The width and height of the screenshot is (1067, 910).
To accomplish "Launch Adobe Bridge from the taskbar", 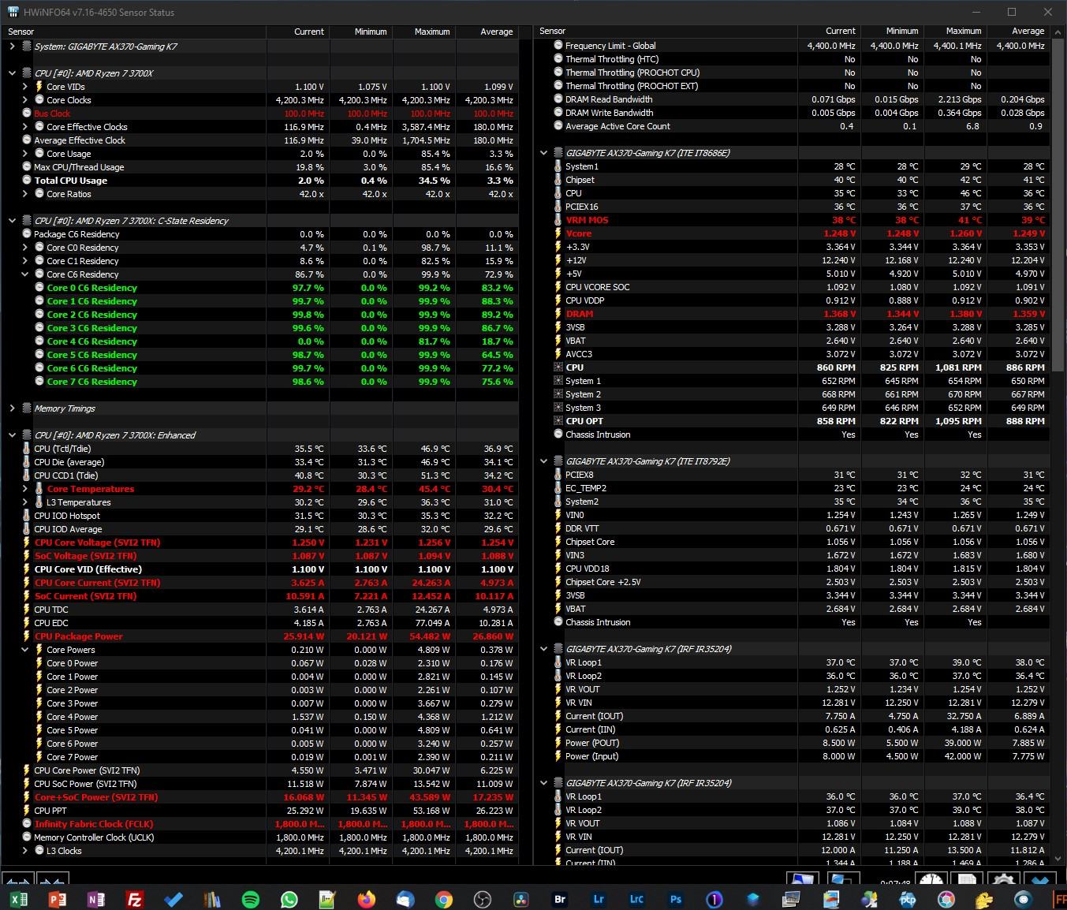I will (x=560, y=898).
